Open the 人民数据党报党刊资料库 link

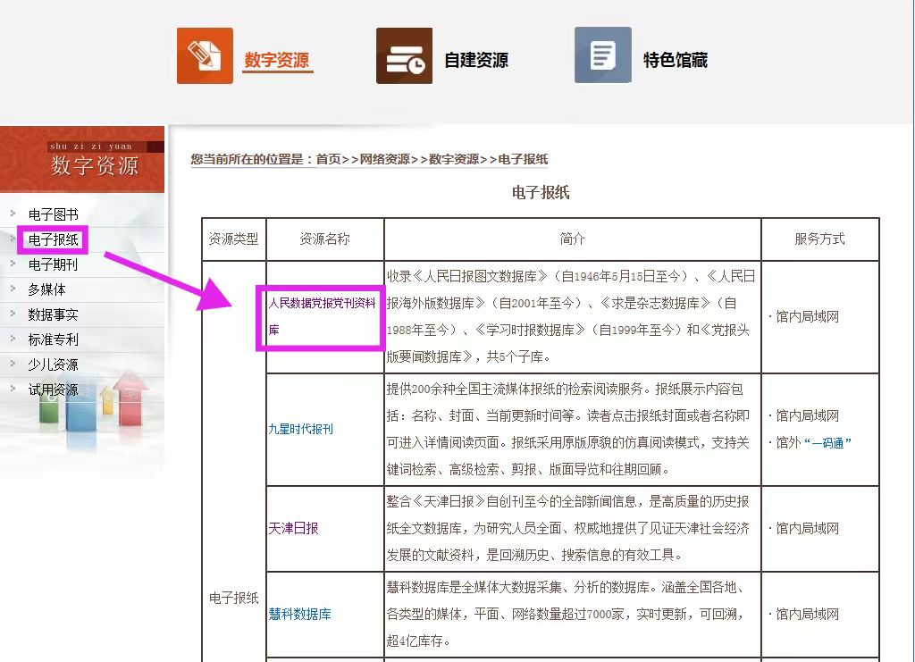pos(322,304)
